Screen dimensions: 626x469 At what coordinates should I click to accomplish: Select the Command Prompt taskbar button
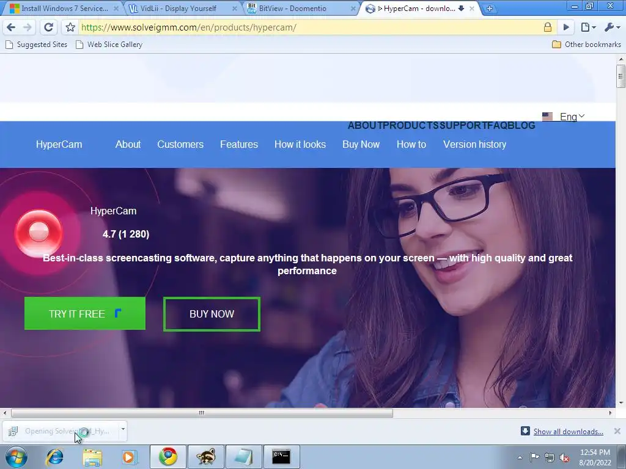point(281,457)
